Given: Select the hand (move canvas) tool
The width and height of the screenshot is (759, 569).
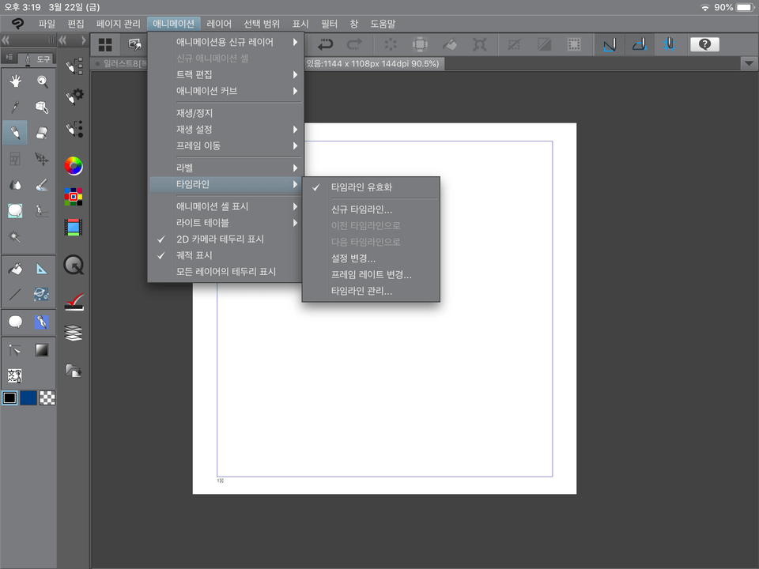Looking at the screenshot, I should pos(15,81).
